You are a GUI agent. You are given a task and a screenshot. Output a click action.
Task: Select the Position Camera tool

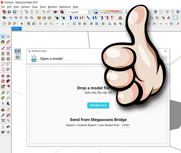(3, 127)
